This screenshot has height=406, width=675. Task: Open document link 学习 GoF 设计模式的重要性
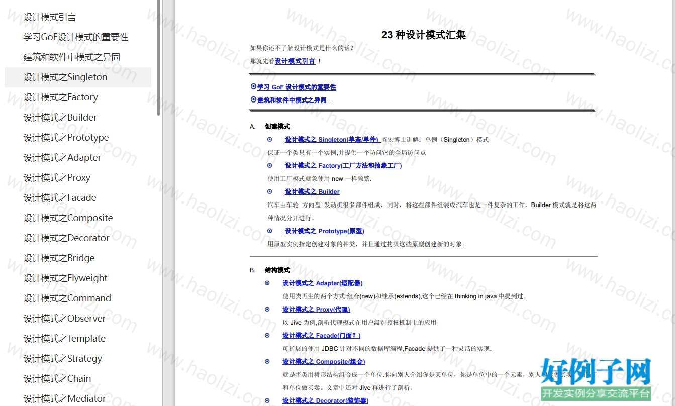[297, 87]
